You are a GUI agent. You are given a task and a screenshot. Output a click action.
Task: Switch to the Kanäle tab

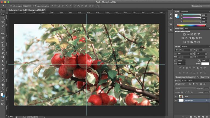(x=184, y=81)
